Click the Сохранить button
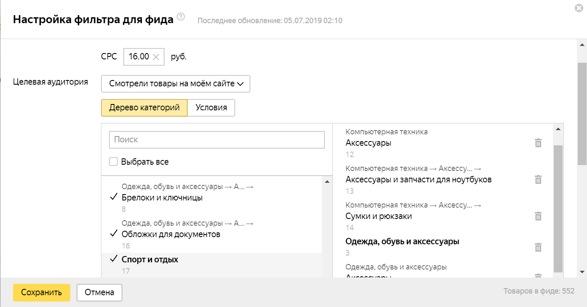587x307 pixels. pos(42,293)
